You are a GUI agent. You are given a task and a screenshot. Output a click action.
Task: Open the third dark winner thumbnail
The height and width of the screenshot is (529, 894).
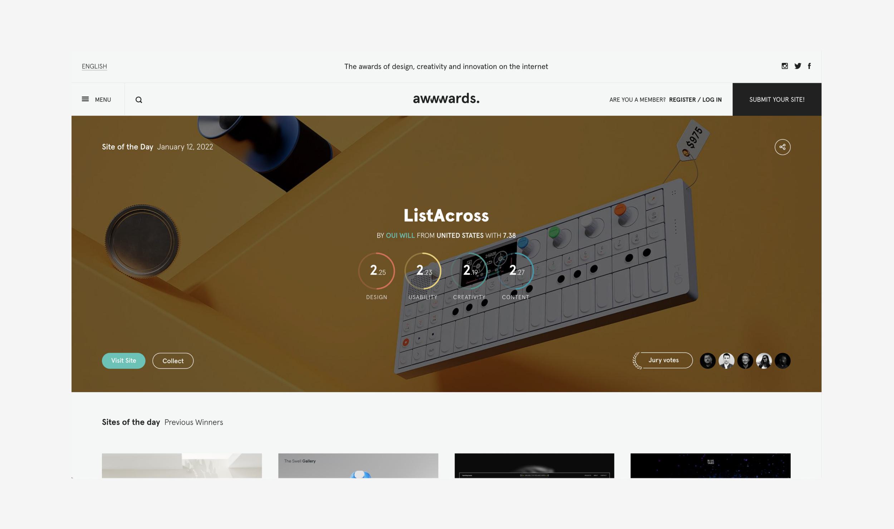point(534,466)
